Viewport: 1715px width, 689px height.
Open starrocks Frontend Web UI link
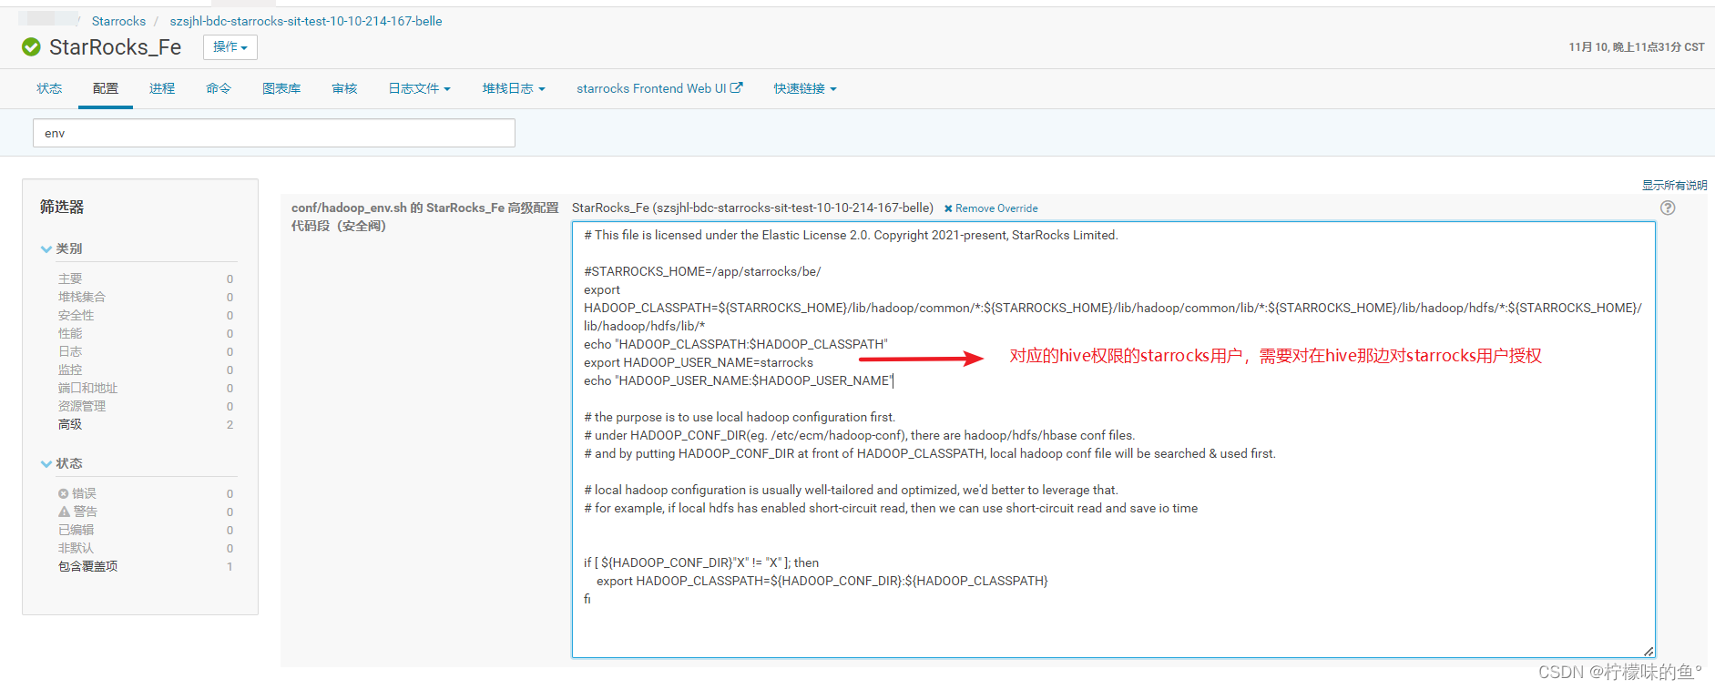click(x=659, y=88)
